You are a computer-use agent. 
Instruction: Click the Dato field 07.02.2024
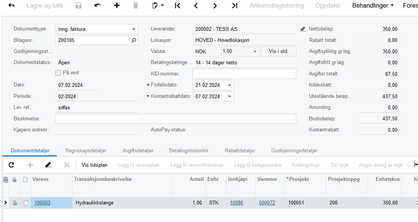tap(76, 85)
